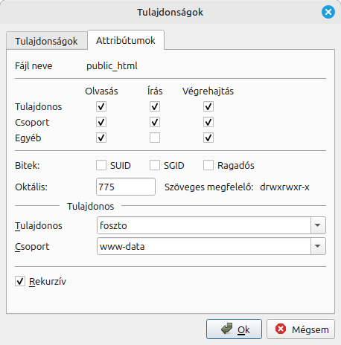Enable the Ragadós sticky bit checkbox
This screenshot has height=345, width=341.
208,165
